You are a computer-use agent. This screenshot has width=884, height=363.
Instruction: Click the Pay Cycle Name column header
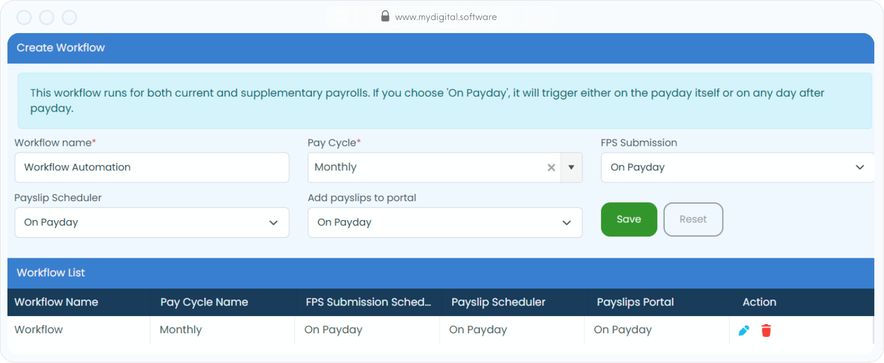pos(204,302)
